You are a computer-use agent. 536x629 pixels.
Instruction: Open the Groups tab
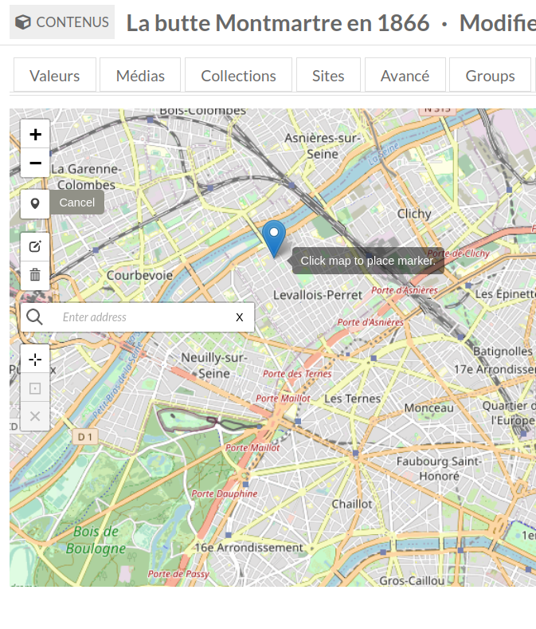[x=490, y=76]
